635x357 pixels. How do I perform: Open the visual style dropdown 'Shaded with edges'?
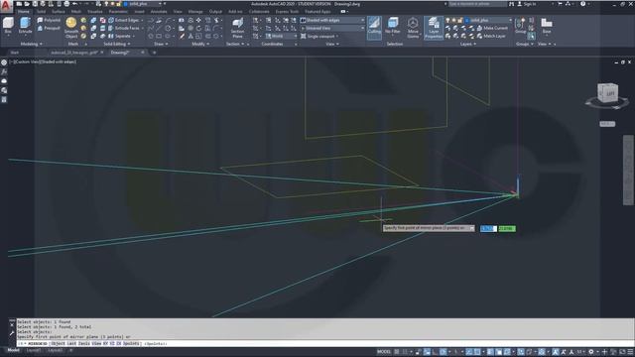(x=332, y=20)
